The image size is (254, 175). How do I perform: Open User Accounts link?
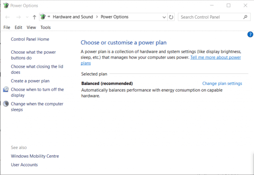[24, 164]
